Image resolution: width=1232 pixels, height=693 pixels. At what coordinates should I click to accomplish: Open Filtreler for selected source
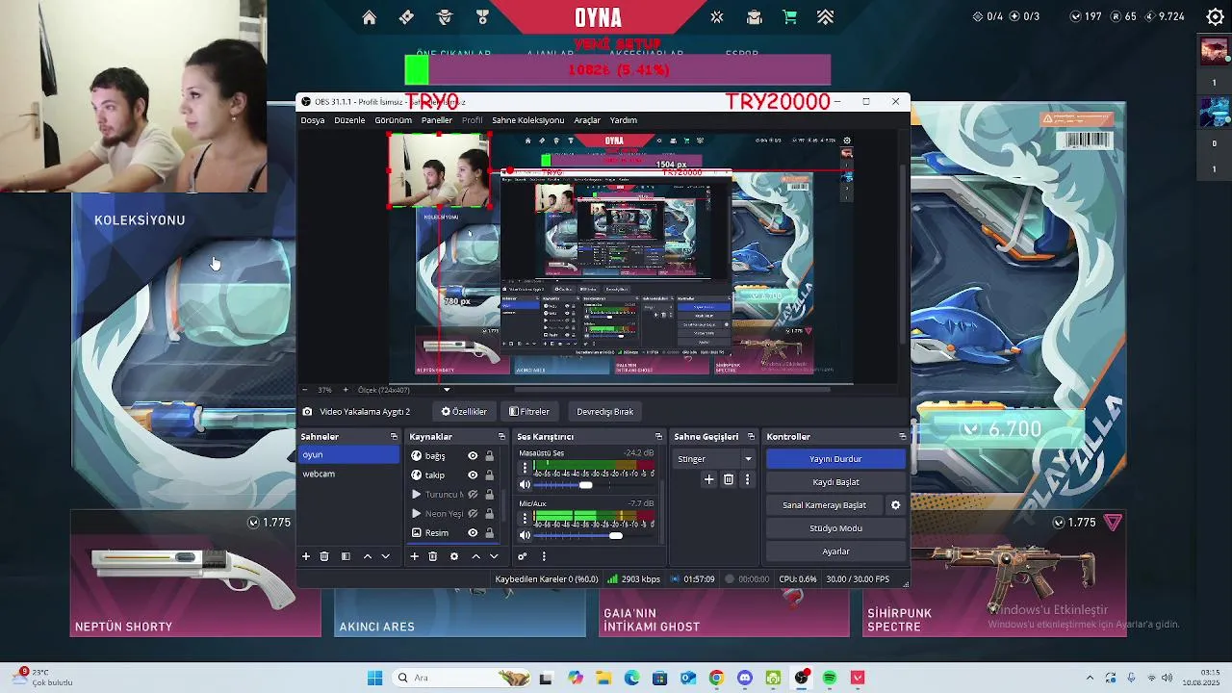point(529,412)
